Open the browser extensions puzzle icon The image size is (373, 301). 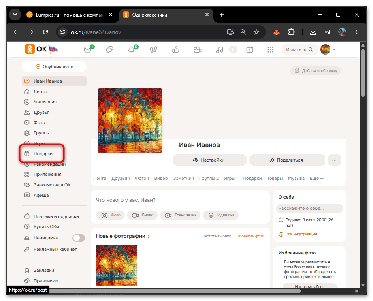291,32
